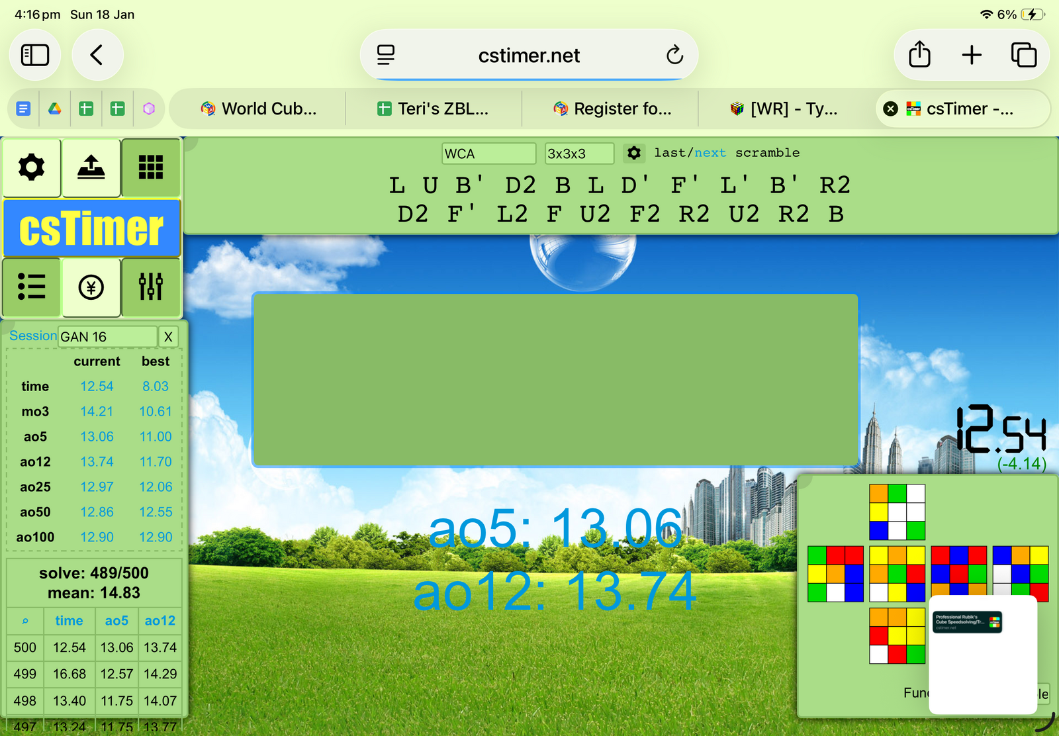Click the floating page preview thumbnail
Image resolution: width=1059 pixels, height=736 pixels.
[983, 655]
